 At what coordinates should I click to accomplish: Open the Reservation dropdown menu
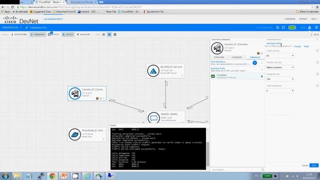tap(12, 27)
